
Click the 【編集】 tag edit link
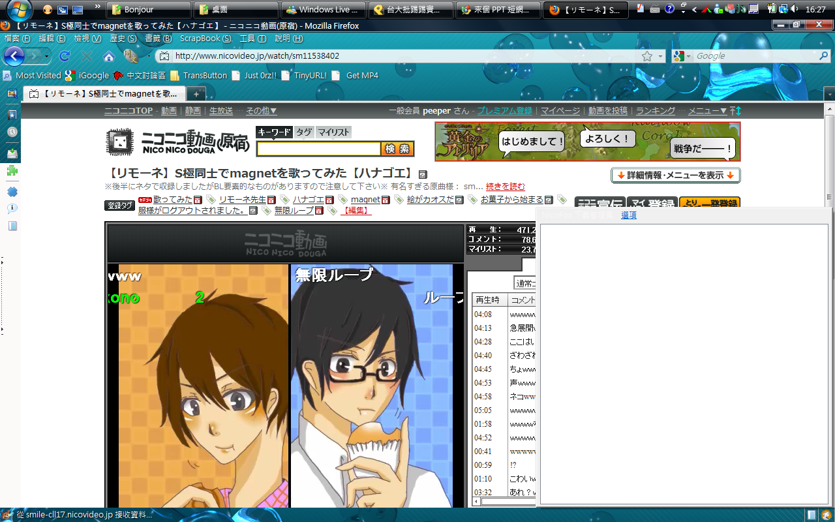[356, 211]
